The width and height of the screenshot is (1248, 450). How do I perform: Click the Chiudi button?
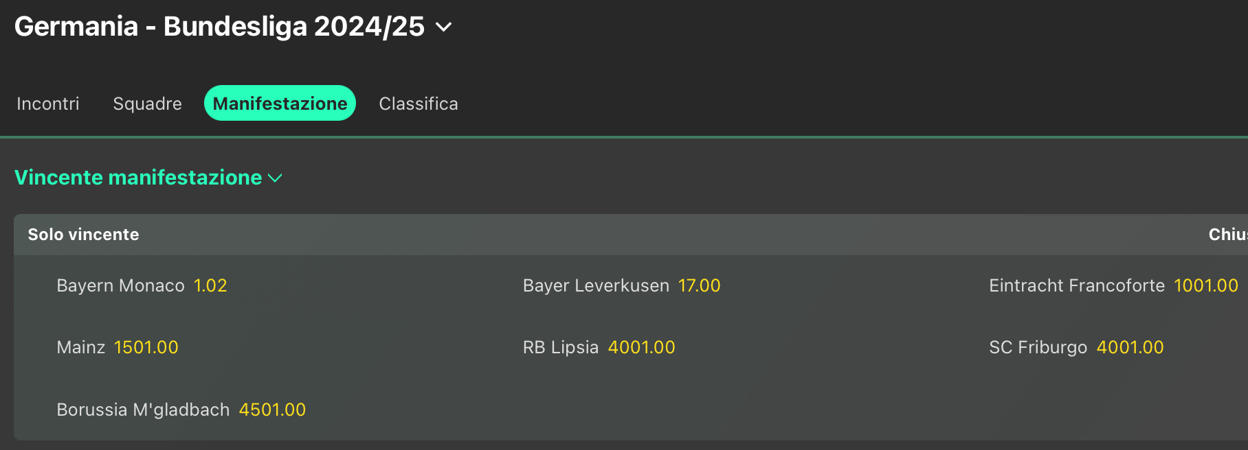tap(1227, 235)
